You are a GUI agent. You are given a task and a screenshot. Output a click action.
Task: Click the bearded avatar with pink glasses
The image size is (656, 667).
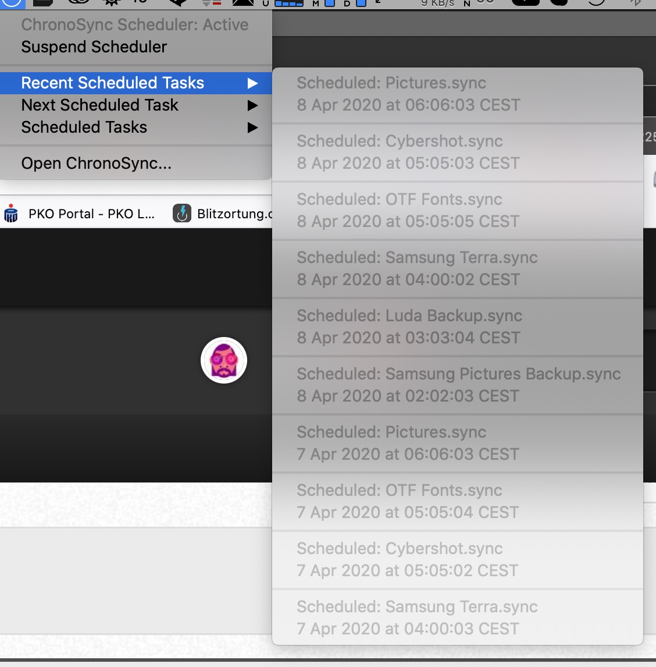(x=224, y=360)
